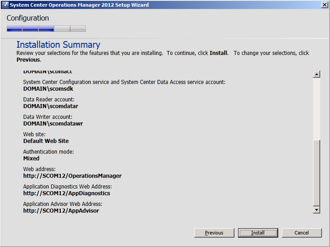This screenshot has height=247, width=330.
Task: Click the http://SCOM12/OperationsManager address
Action: click(72, 176)
